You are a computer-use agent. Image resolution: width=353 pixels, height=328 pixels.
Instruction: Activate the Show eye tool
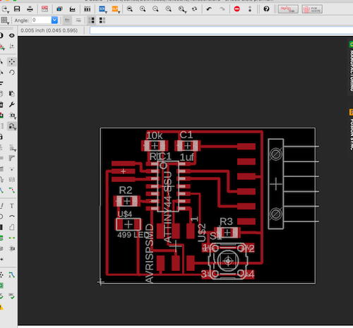coord(11,35)
